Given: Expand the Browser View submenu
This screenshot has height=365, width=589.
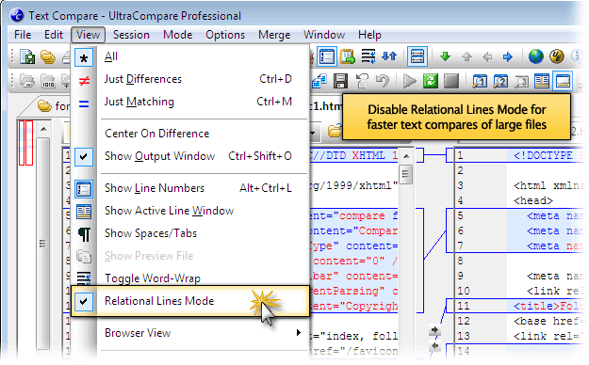Looking at the screenshot, I should click(x=190, y=333).
